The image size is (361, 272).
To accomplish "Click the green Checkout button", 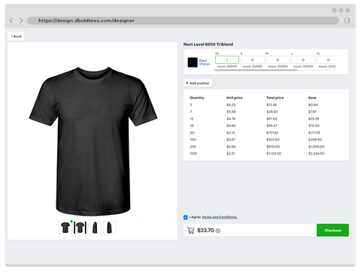I will pos(332,230).
